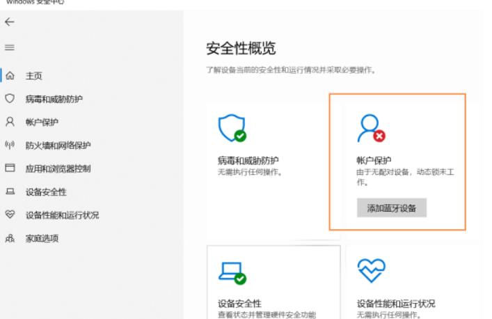Click the shield icon for virus protection
This screenshot has height=319, width=492.
[x=10, y=99]
